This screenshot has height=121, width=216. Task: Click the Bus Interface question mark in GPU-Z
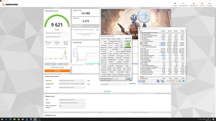pyautogui.click(x=131, y=54)
